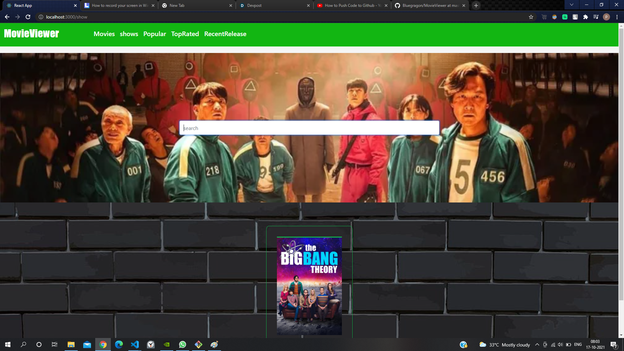Open the Chrome three-dot menu
Screen dimensions: 624x351
click(617, 17)
